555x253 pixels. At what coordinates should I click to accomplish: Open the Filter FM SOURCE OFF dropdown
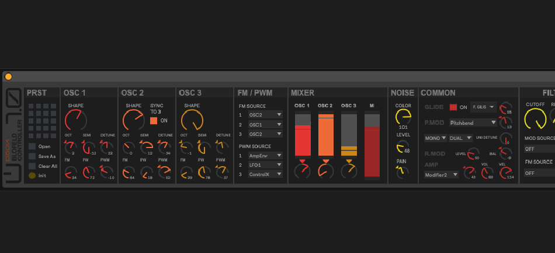point(539,173)
